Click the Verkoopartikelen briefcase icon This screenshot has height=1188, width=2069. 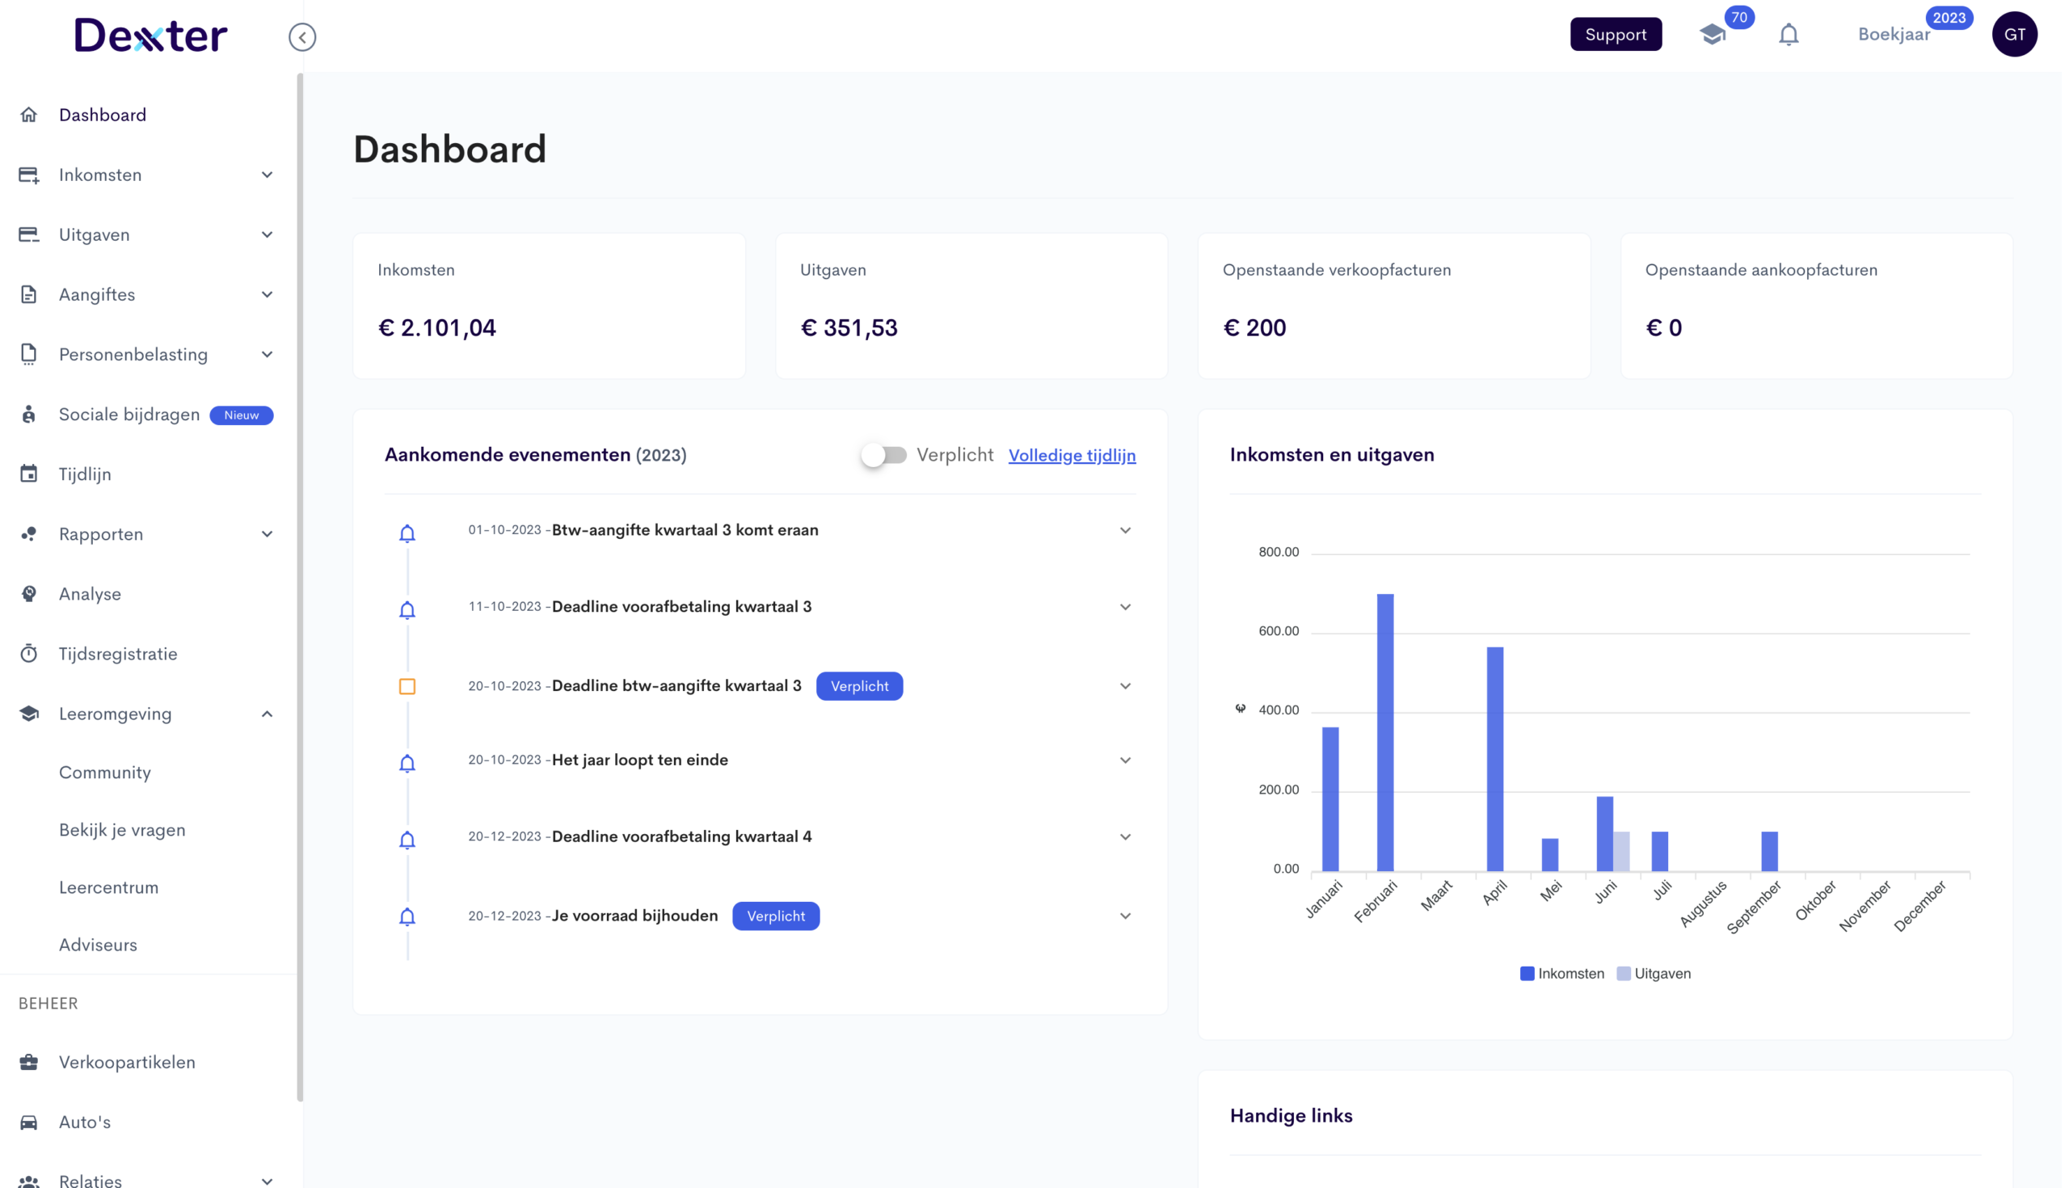pos(28,1062)
